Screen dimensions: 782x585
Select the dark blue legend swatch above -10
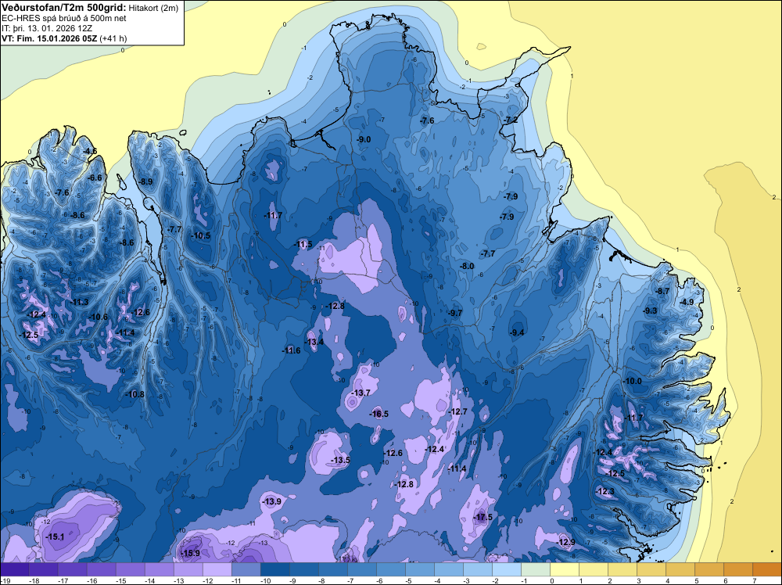274,569
